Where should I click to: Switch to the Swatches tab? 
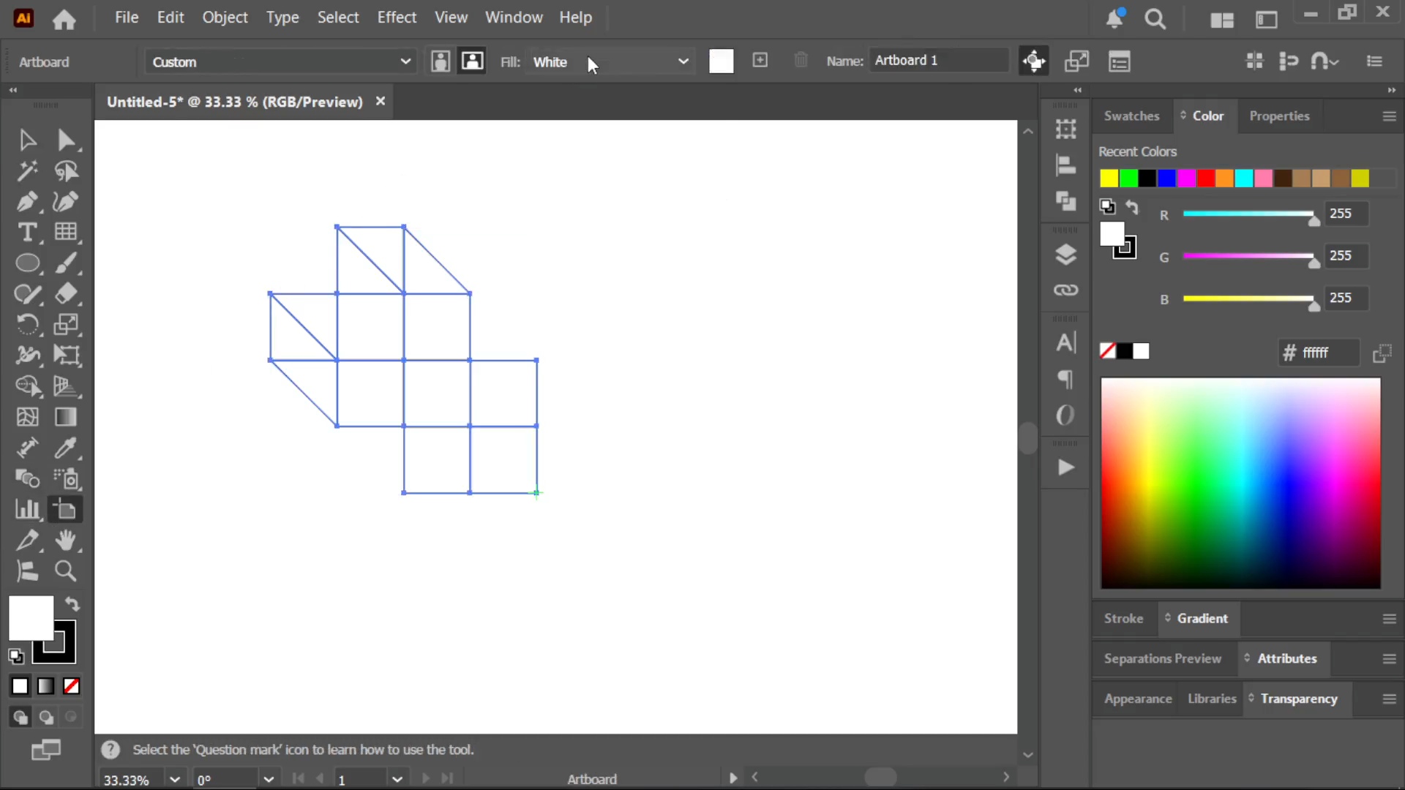point(1131,116)
